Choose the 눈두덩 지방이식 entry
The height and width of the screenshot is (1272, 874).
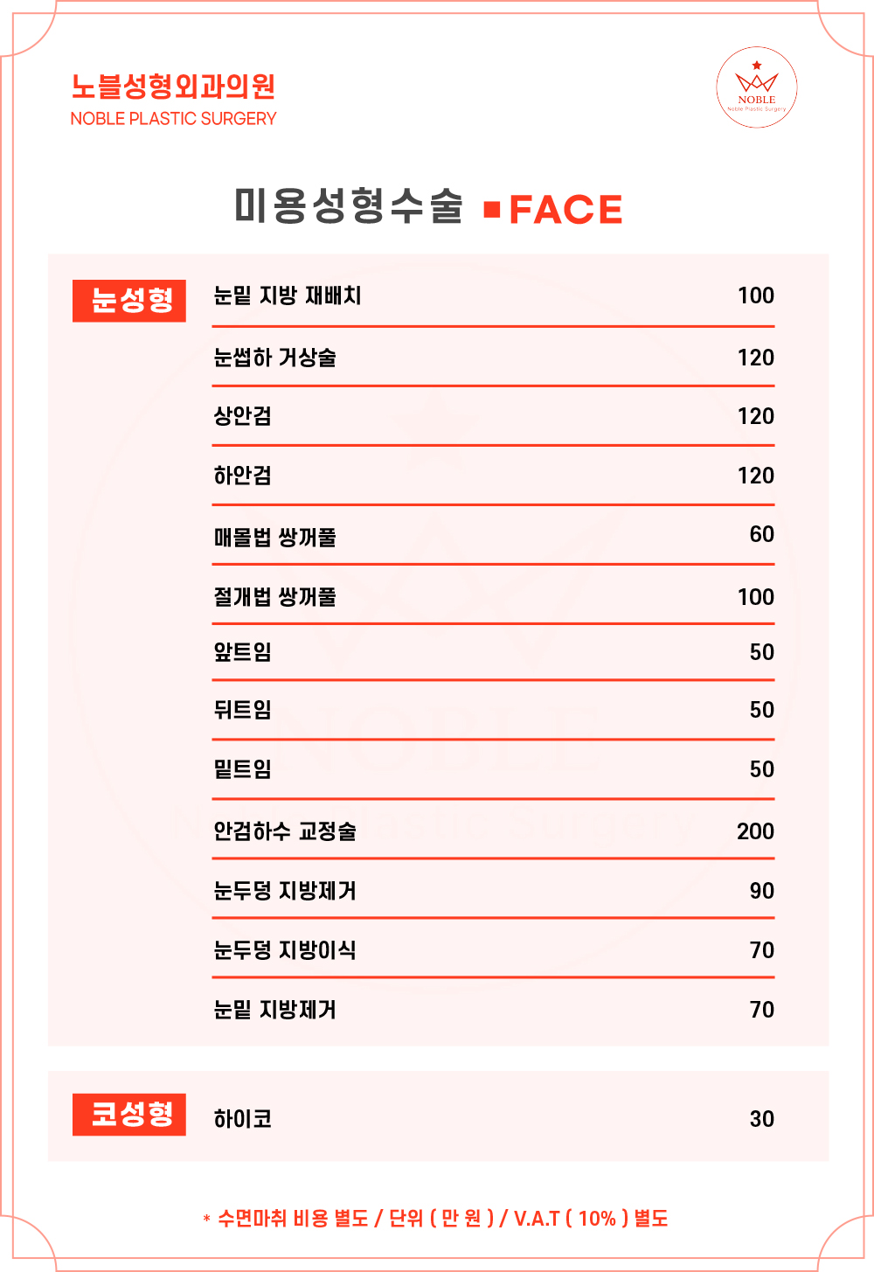pyautogui.click(x=285, y=950)
